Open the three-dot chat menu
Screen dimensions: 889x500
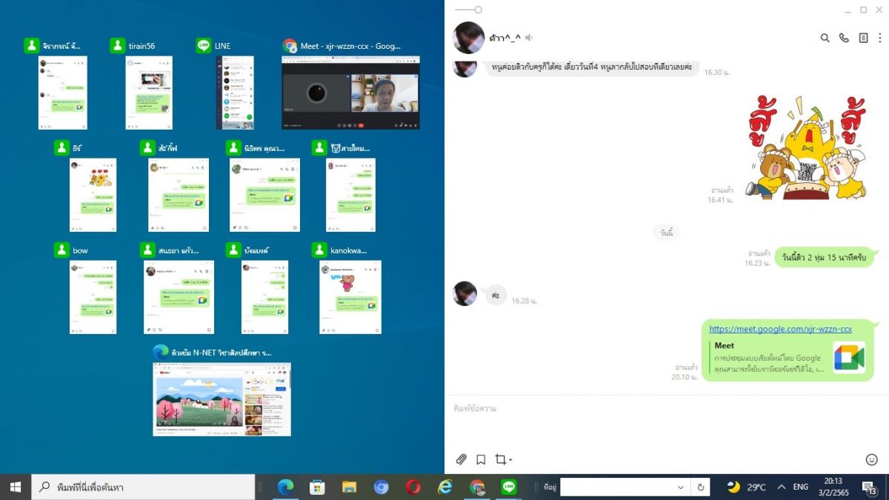tap(880, 38)
